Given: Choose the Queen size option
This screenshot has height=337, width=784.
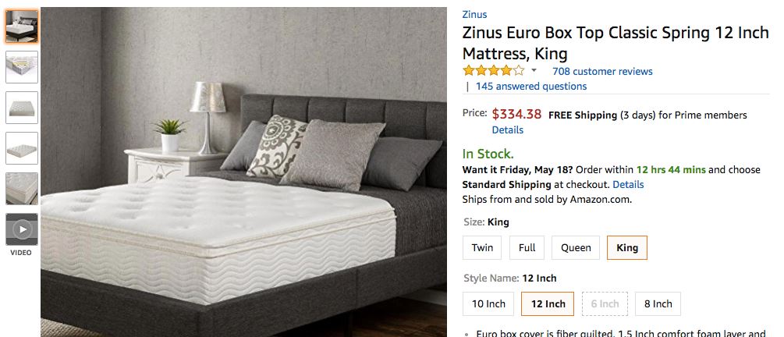Looking at the screenshot, I should click(x=576, y=248).
